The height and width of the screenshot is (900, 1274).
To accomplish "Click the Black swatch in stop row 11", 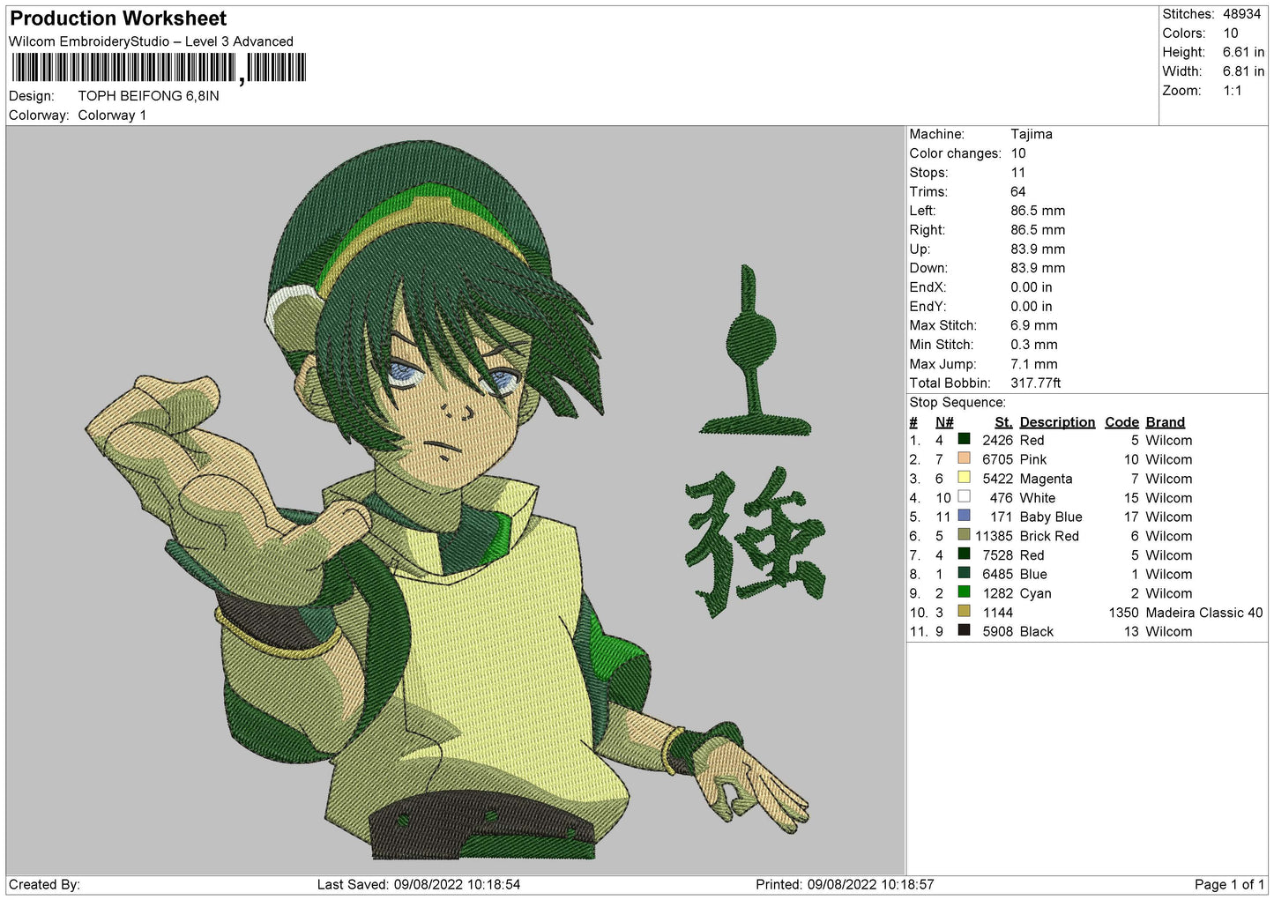I will point(964,630).
